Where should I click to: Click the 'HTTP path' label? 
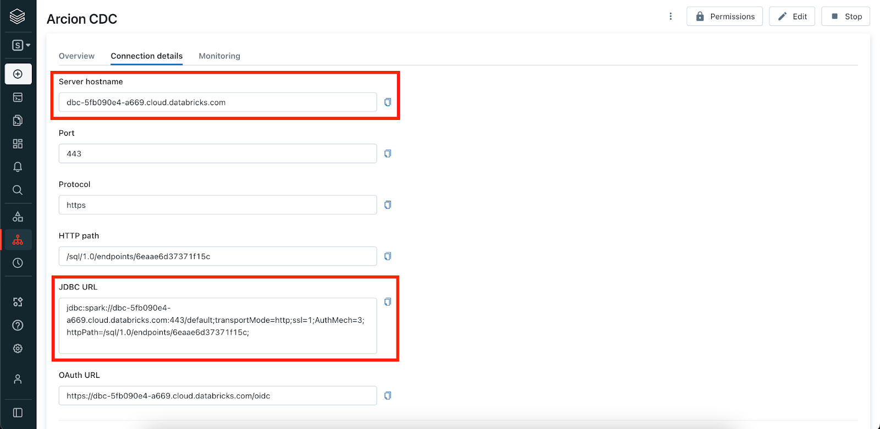coord(79,236)
